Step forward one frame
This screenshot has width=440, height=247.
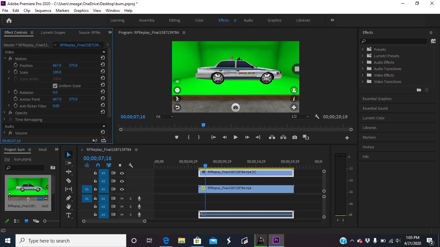(247, 137)
